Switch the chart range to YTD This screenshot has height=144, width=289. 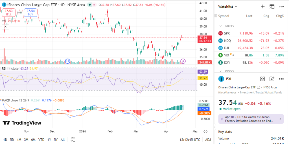tap(41, 140)
